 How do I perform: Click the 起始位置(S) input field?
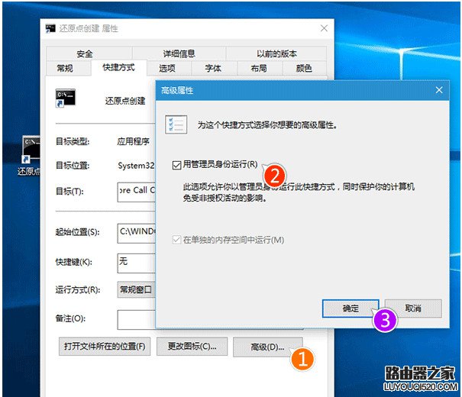(137, 234)
